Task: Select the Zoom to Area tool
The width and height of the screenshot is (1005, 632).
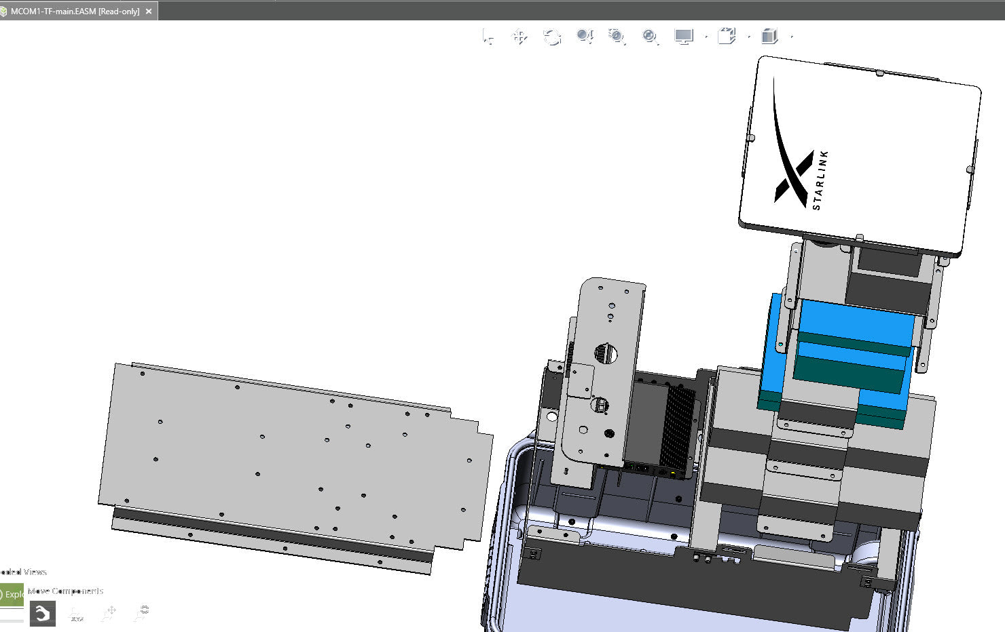Action: click(x=617, y=37)
